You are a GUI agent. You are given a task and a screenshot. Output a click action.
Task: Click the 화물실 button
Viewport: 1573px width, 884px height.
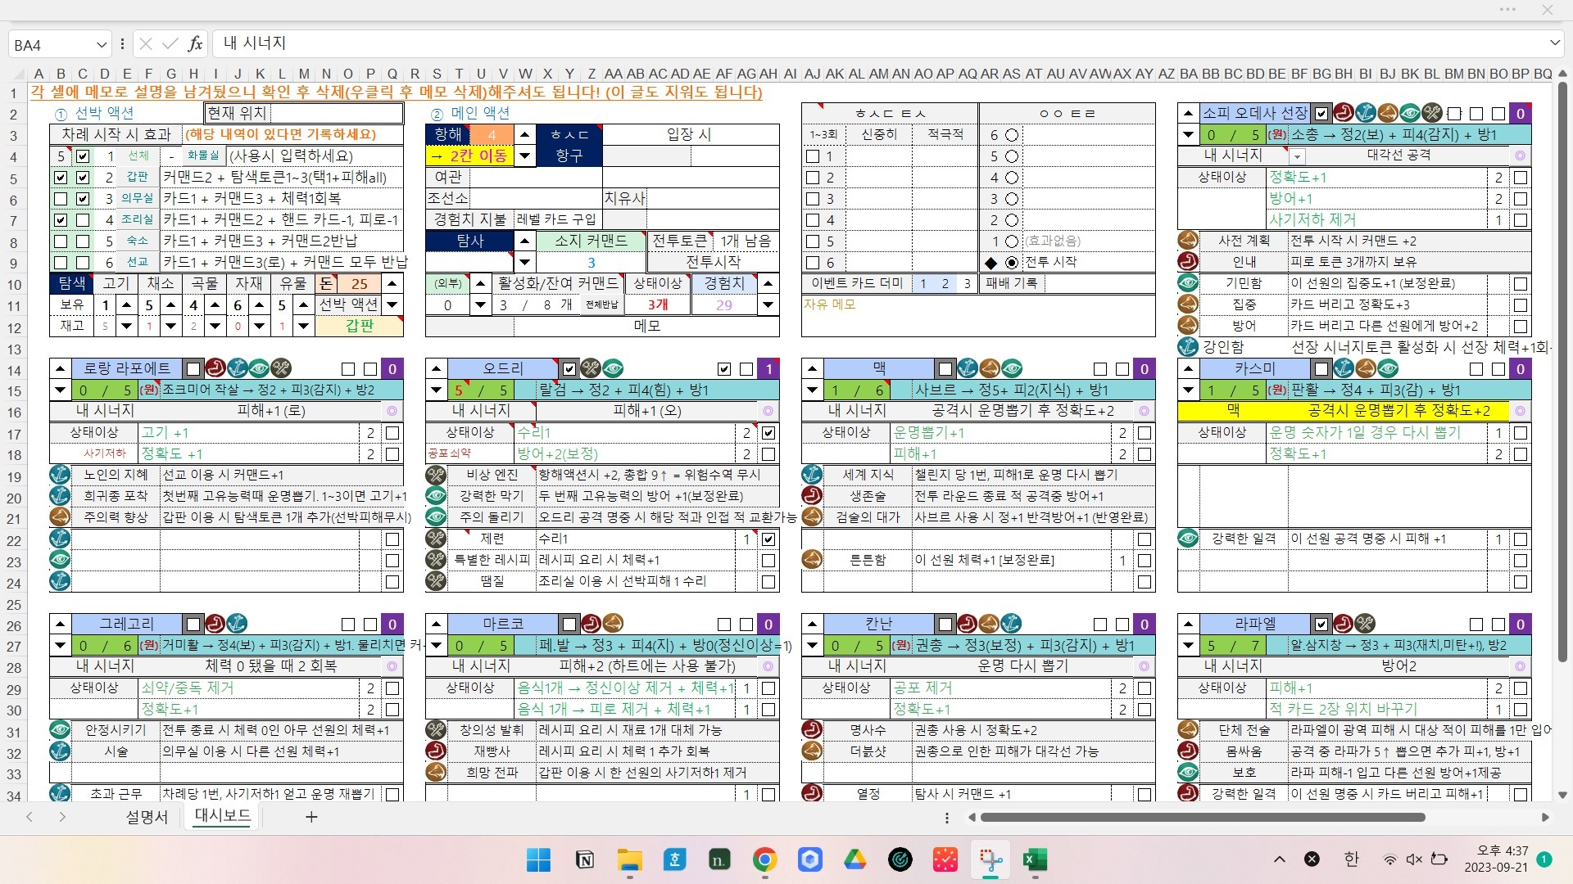pyautogui.click(x=202, y=156)
